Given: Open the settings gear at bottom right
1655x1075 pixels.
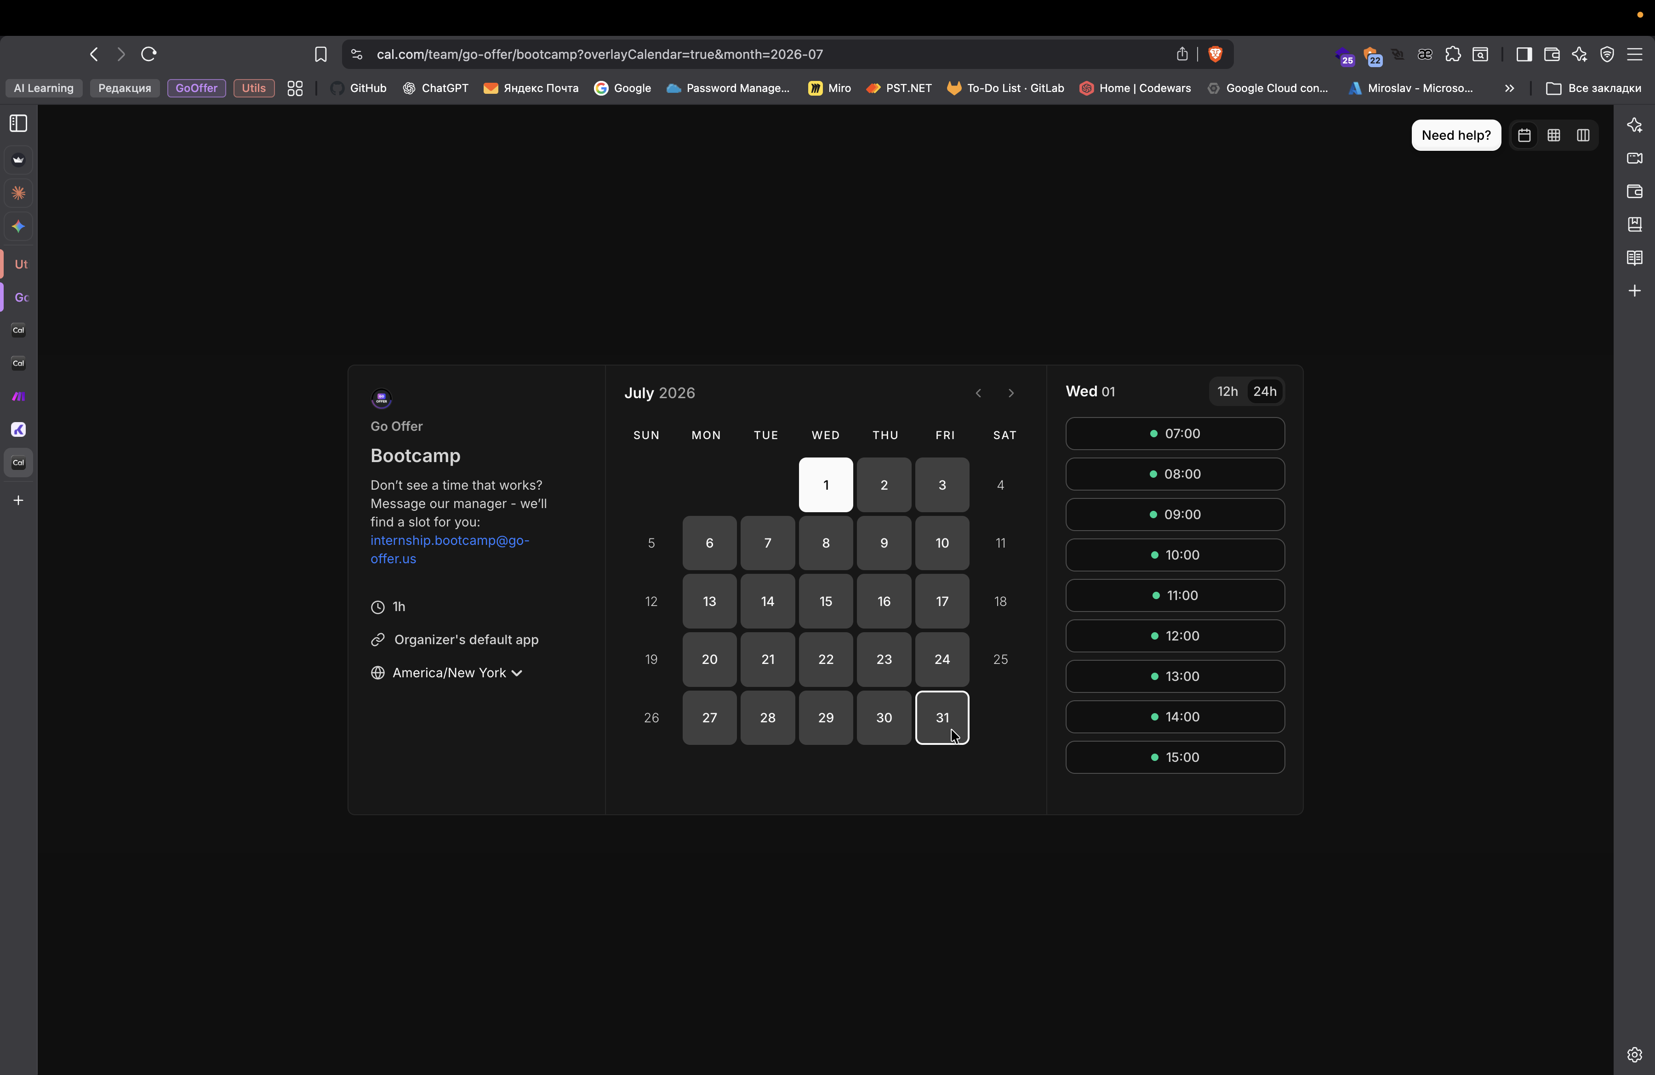Looking at the screenshot, I should tap(1634, 1054).
